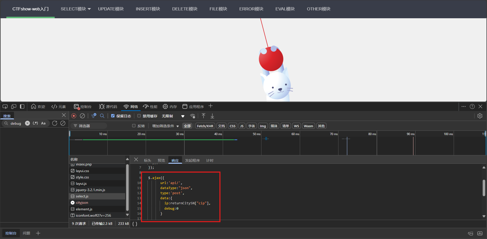Expand the 增加筛选条件 dropdown

point(165,126)
